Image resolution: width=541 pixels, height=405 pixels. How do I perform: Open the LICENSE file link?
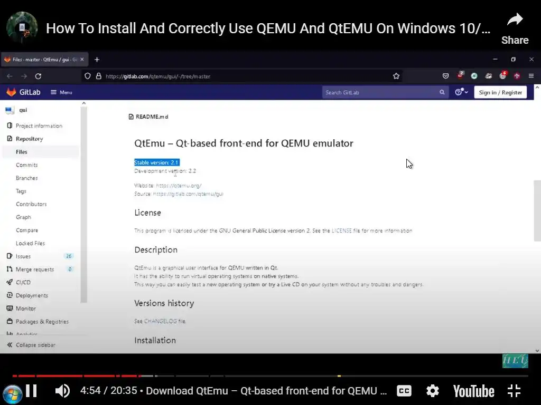point(342,231)
